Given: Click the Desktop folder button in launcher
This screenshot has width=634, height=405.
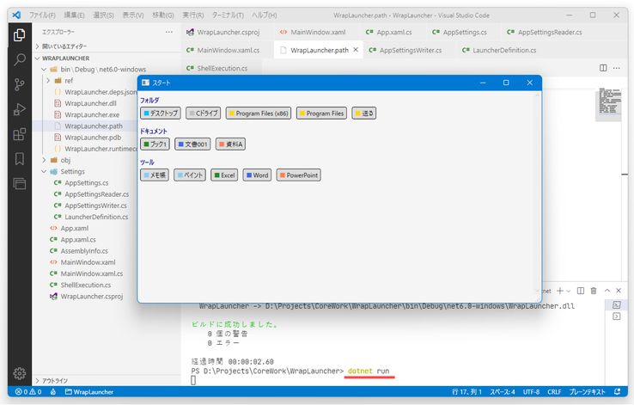Looking at the screenshot, I should pos(161,114).
